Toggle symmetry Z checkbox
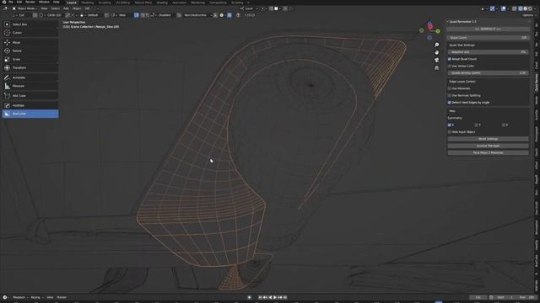540x303 pixels. coord(504,125)
